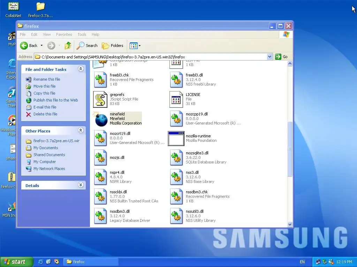Screen dimensions: 357x267
Task: Select the greprefs script file icon
Action: [x=100, y=99]
